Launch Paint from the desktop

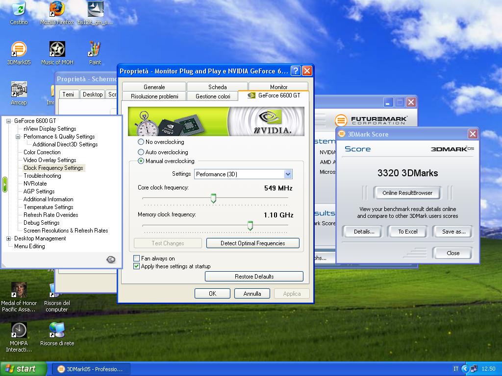[95, 53]
